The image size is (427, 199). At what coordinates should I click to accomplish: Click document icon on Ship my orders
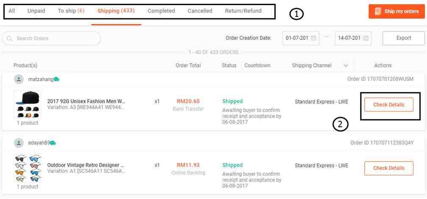pos(378,11)
